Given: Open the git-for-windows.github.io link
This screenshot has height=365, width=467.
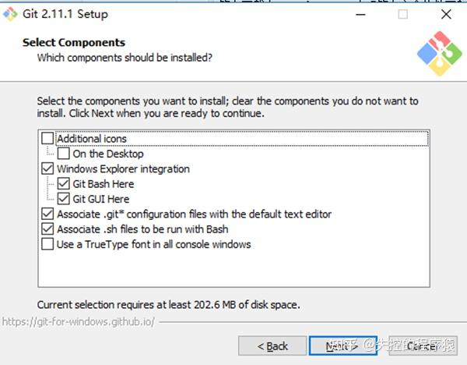Looking at the screenshot, I should tap(78, 321).
